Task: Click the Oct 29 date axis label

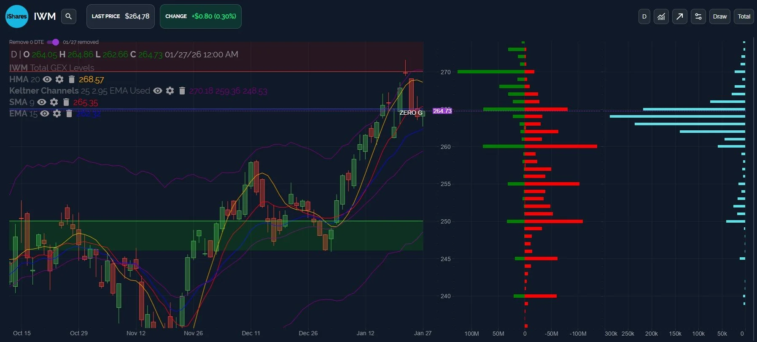Action: point(79,333)
